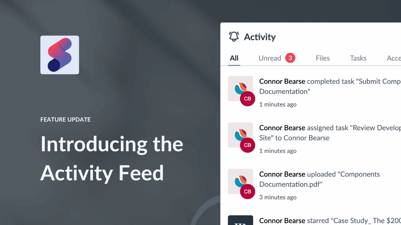Click the red unread count badge
The width and height of the screenshot is (401, 225).
[x=290, y=58]
